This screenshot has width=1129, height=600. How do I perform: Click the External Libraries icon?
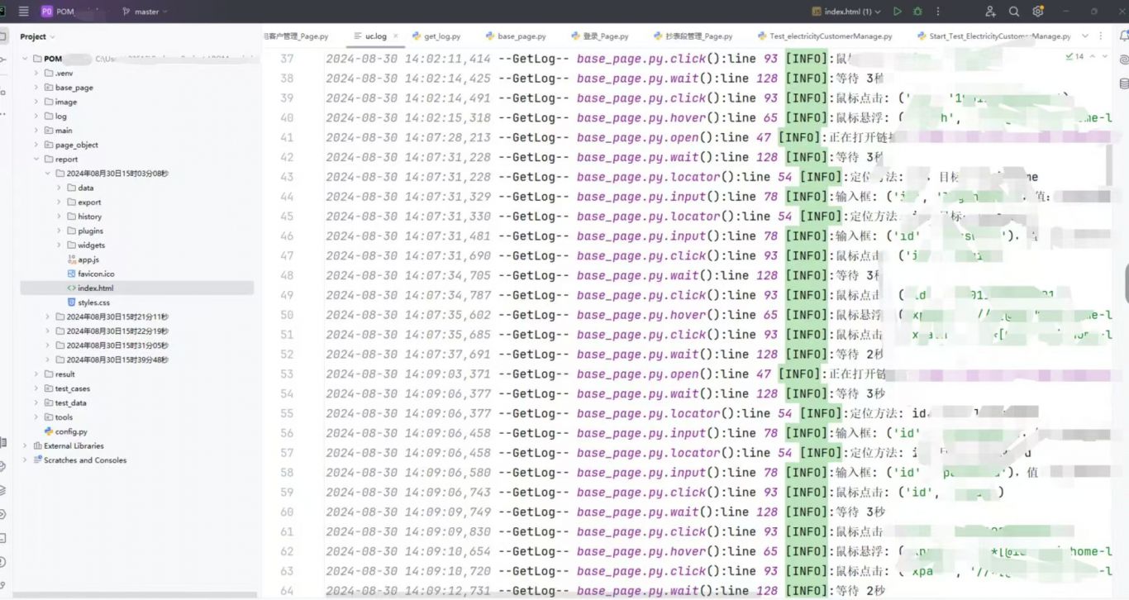point(37,445)
